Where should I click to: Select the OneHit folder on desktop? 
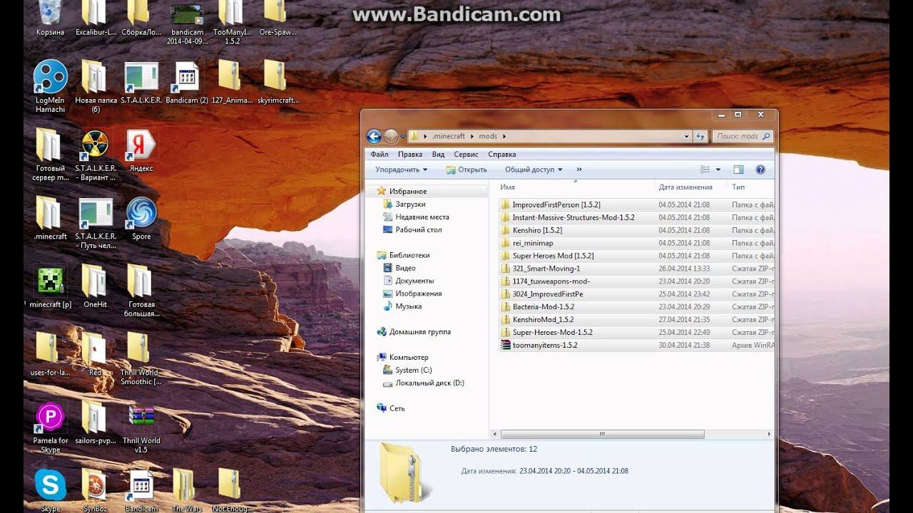pos(96,286)
